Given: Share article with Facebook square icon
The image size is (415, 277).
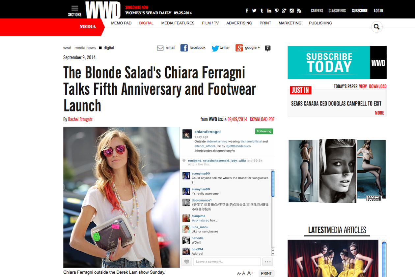Looking at the screenshot, I should 184,48.
